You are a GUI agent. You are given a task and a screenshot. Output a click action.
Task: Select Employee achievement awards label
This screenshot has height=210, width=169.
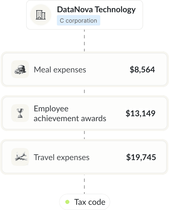pyautogui.click(x=70, y=113)
